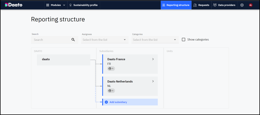Viewport: 260px width, 115px height.
Task: Open the Categories dropdown
Action: tap(155, 40)
